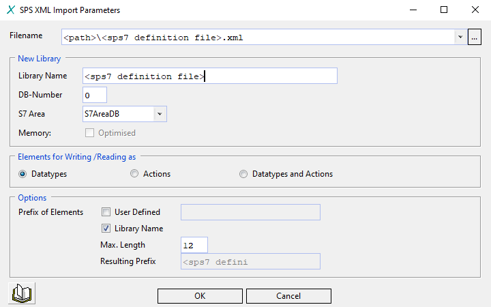This screenshot has width=491, height=307.
Task: Maximize the SPS XML Import Parameters window
Action: pyautogui.click(x=444, y=10)
